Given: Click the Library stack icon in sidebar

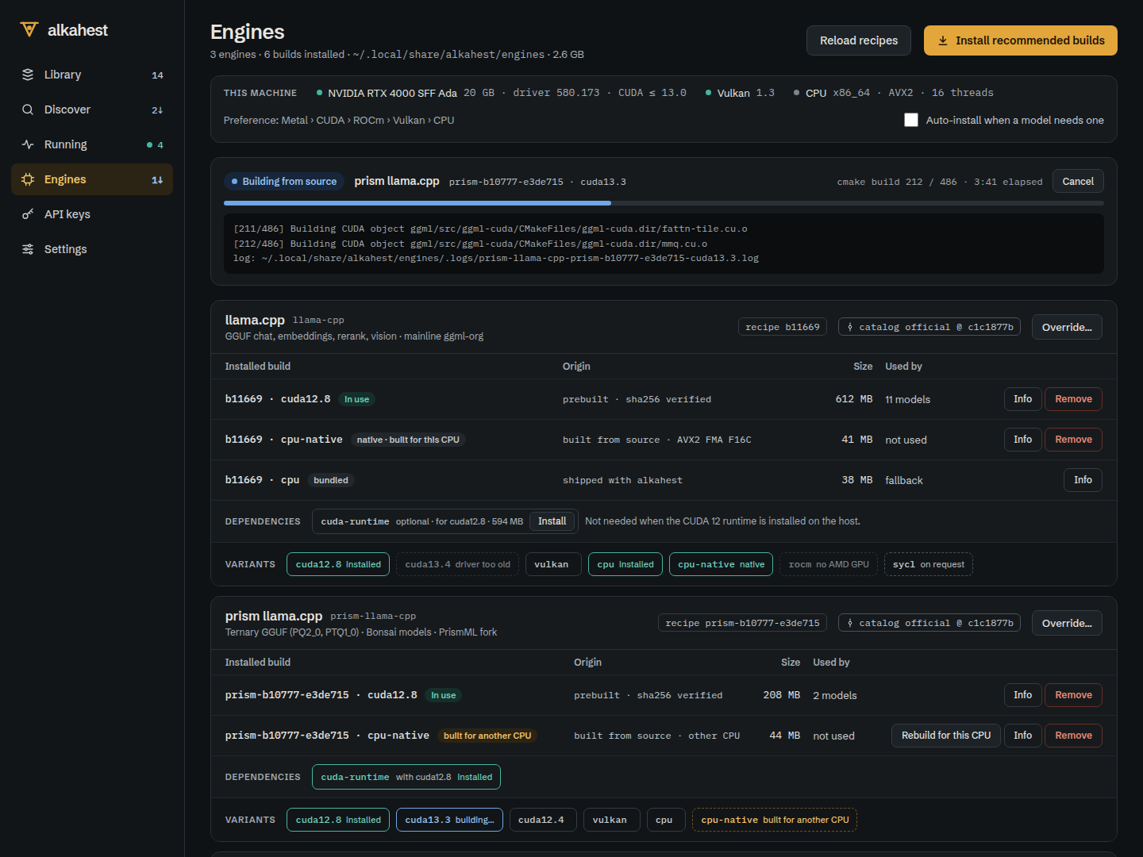Looking at the screenshot, I should coord(28,75).
